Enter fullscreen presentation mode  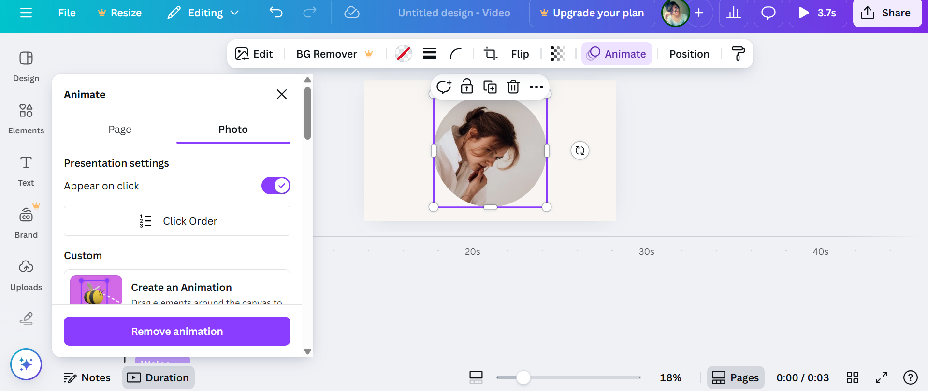tap(882, 377)
